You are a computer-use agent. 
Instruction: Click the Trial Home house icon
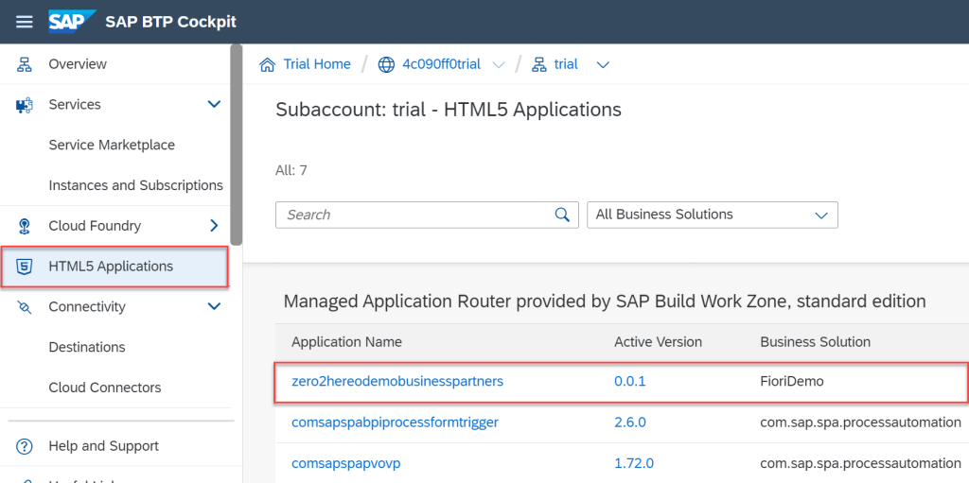268,64
